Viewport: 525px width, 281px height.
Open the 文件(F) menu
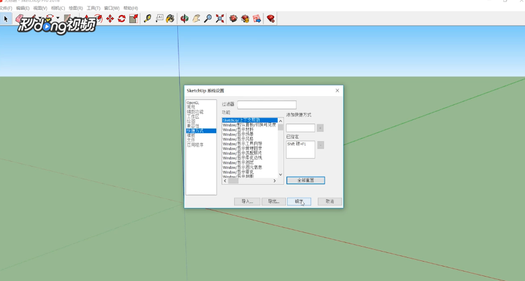click(x=6, y=8)
